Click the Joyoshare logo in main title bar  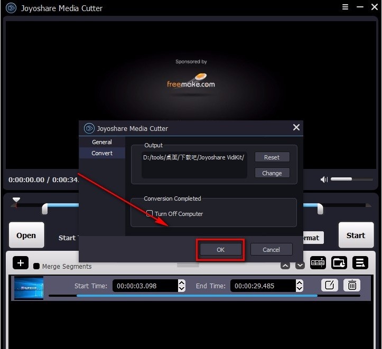click(x=11, y=8)
